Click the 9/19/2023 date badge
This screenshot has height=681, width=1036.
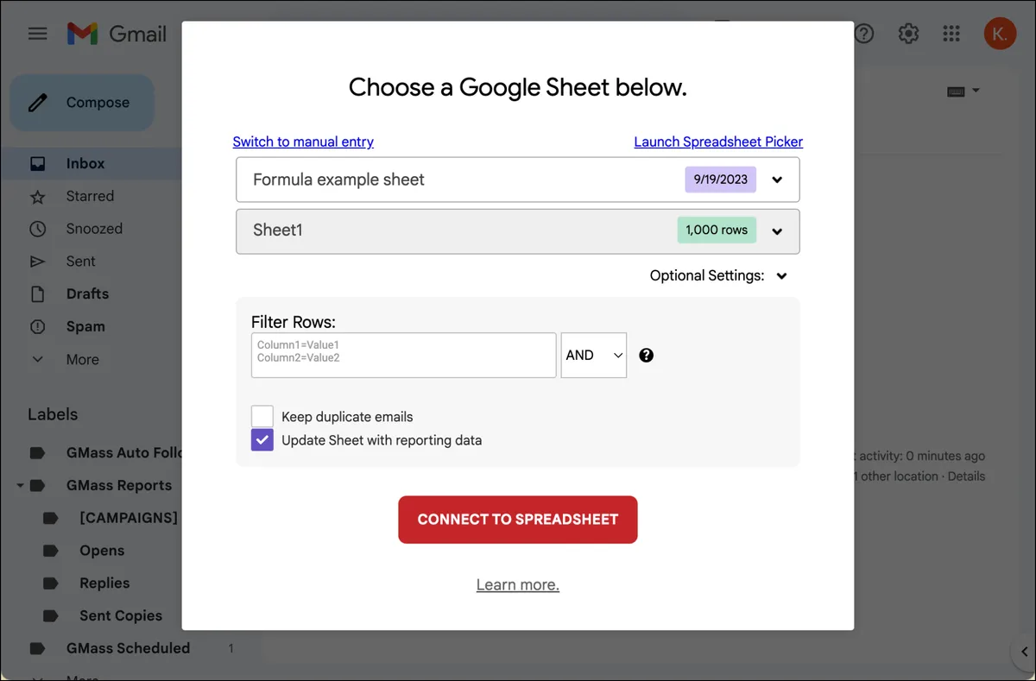click(721, 180)
